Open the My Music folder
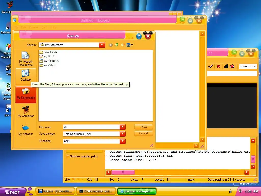The height and width of the screenshot is (196, 261). click(47, 56)
